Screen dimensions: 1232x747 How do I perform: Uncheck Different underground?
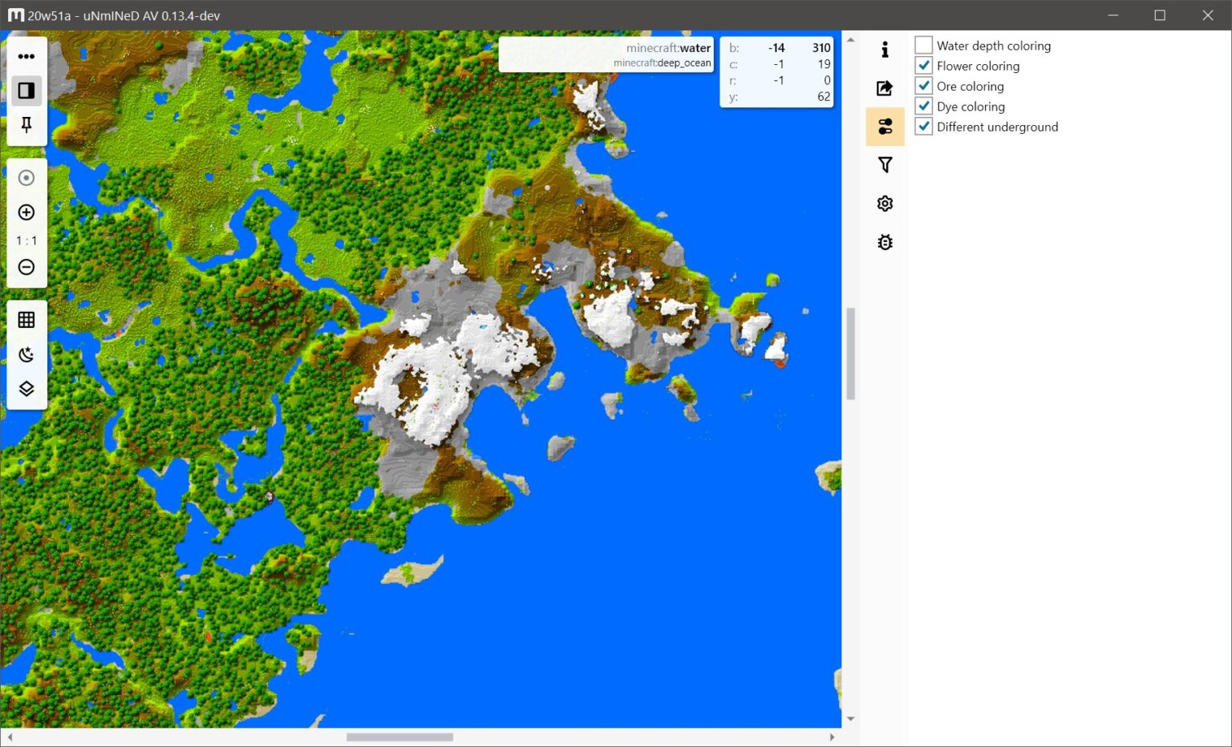[923, 126]
